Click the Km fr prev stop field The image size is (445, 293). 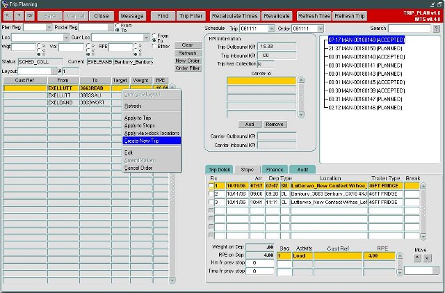coord(259,263)
